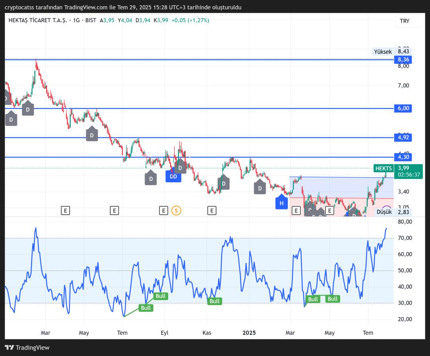
Task: Click the blue H marker on the chart
Action: click(x=281, y=203)
